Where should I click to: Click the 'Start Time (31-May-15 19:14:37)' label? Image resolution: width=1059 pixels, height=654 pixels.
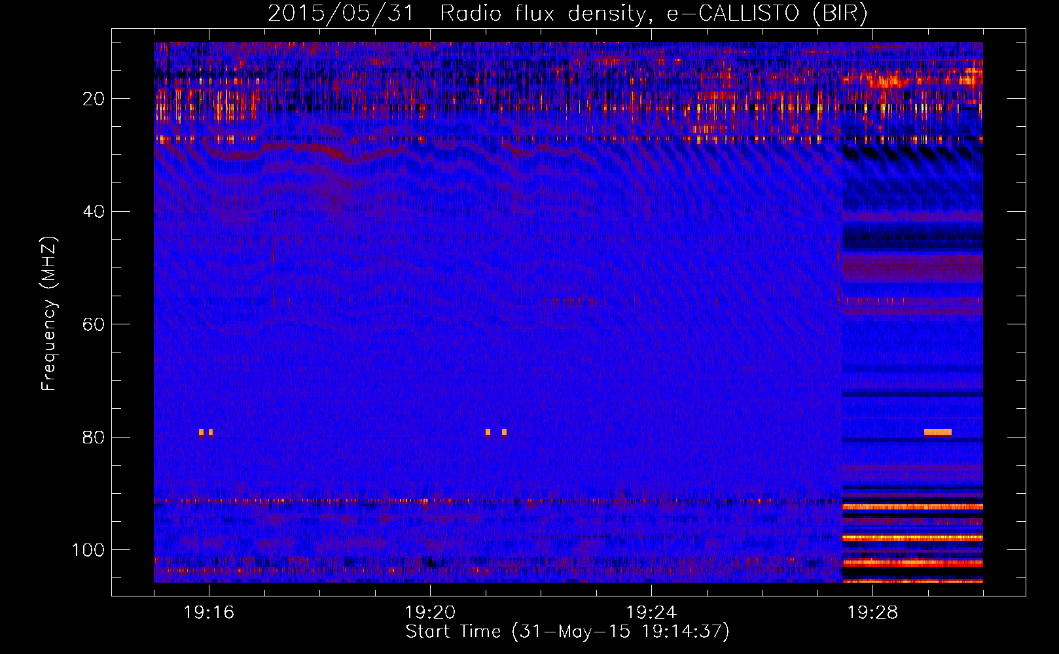tap(567, 632)
